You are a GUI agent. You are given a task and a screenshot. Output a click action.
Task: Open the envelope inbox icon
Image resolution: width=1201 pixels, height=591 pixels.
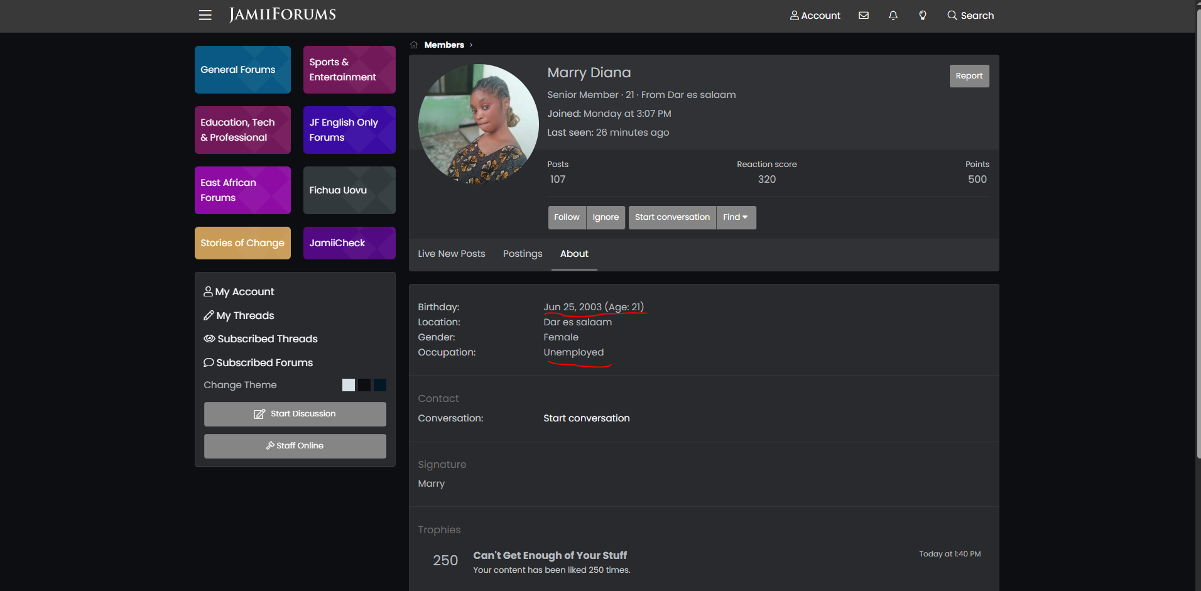coord(864,15)
